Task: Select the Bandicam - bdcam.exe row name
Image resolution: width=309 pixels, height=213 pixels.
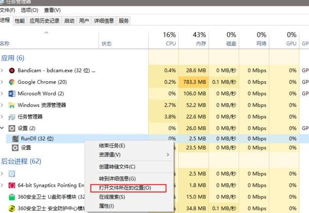Action: [56, 71]
